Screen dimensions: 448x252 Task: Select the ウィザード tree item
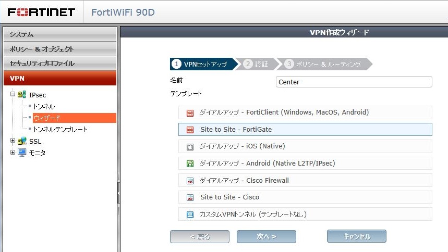pyautogui.click(x=74, y=118)
